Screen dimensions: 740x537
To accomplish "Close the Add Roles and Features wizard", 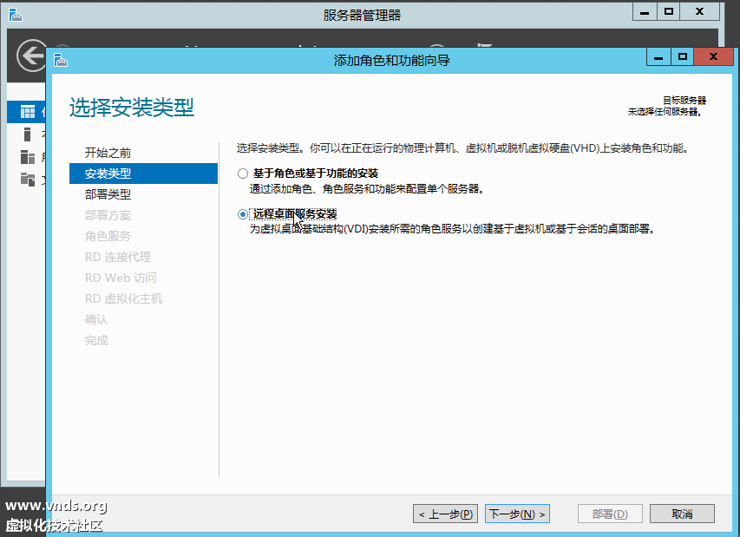I will coord(714,56).
